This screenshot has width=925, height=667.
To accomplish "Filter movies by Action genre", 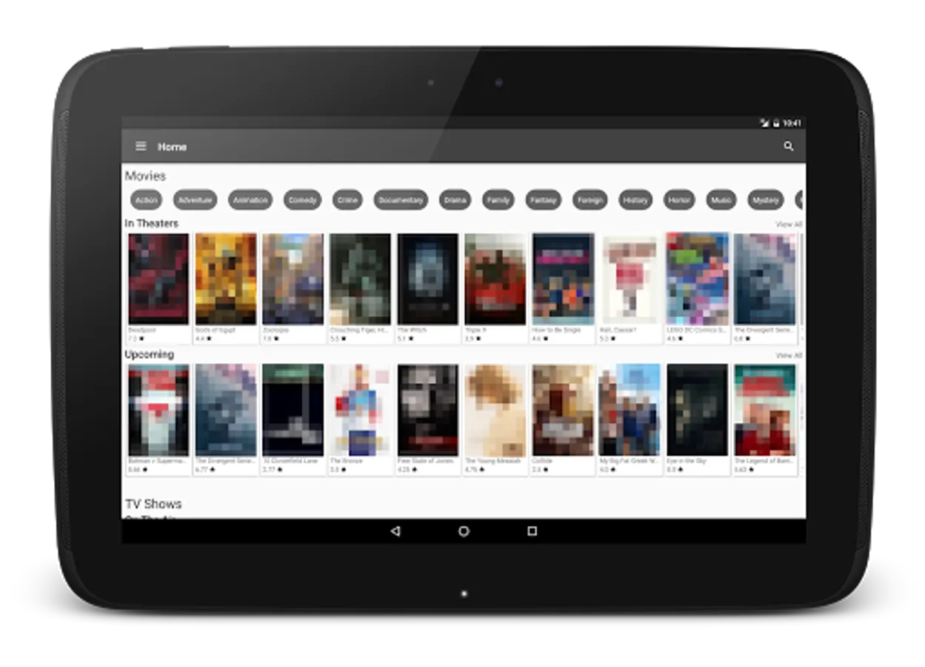I will (x=147, y=200).
